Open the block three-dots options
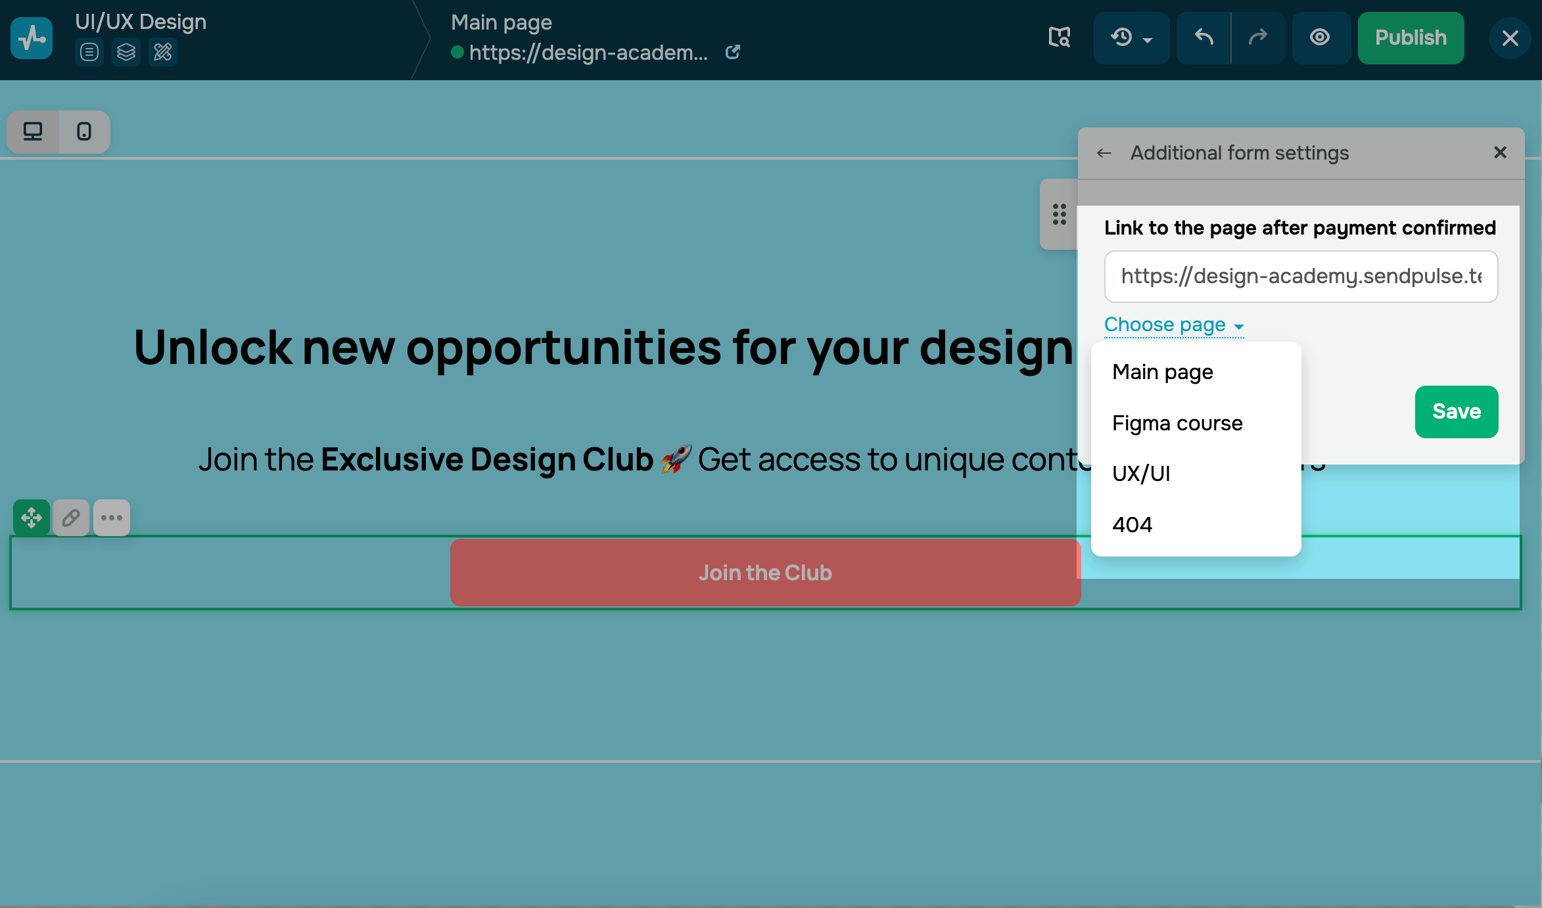 tap(112, 518)
